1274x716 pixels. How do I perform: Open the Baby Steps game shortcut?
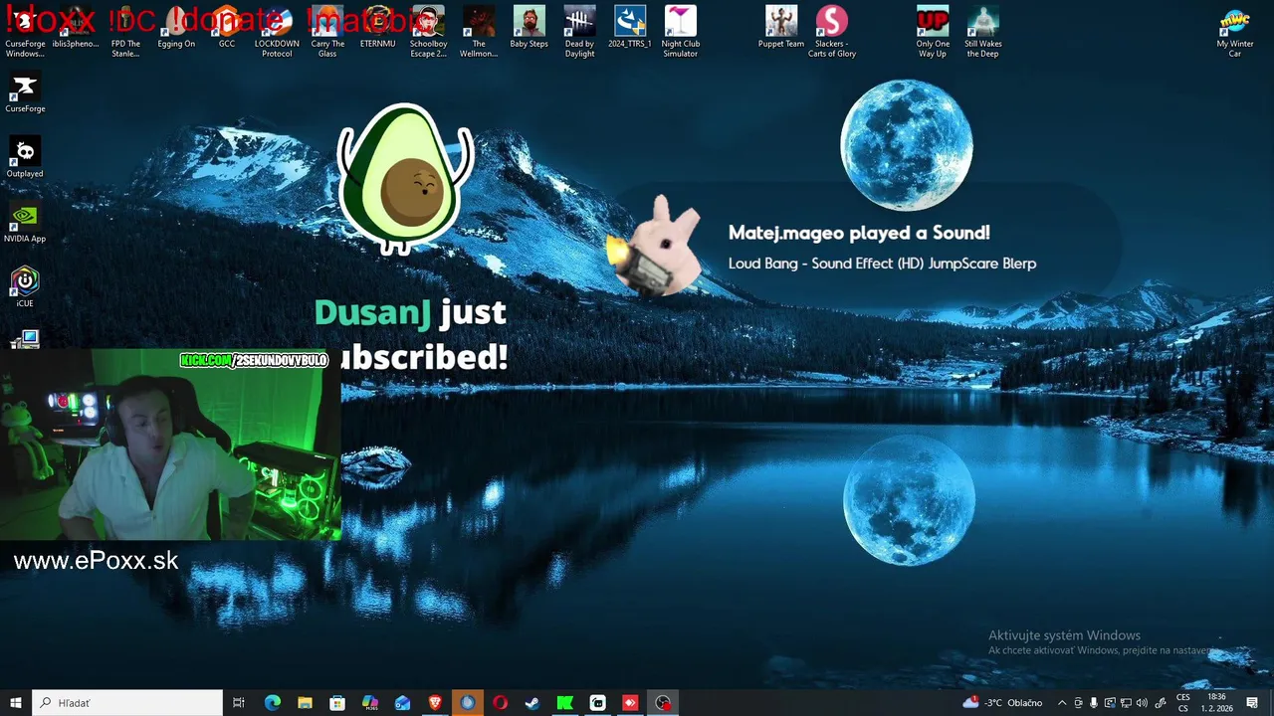click(x=529, y=28)
